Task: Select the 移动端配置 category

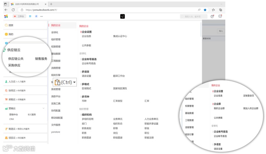Action: click(x=57, y=118)
